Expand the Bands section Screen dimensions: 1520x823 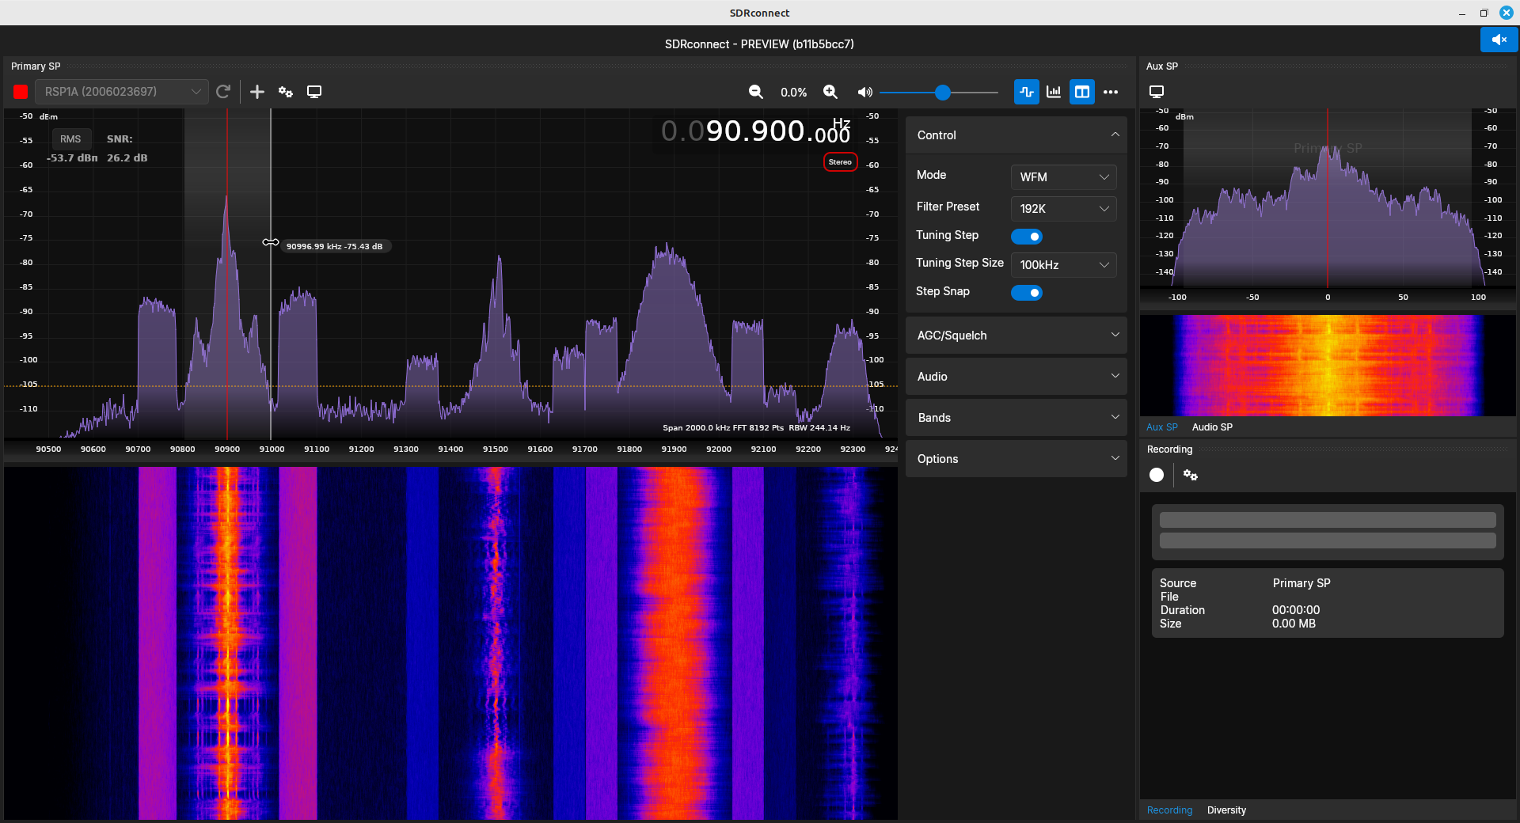(x=1016, y=418)
